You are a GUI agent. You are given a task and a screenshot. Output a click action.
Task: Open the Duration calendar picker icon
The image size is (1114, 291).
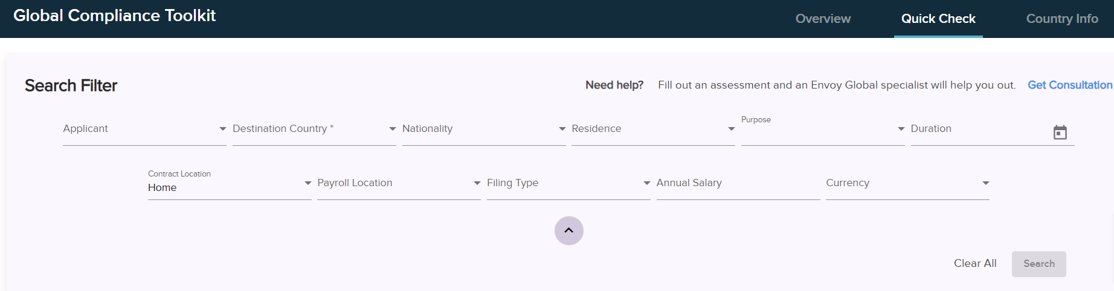pos(1060,132)
